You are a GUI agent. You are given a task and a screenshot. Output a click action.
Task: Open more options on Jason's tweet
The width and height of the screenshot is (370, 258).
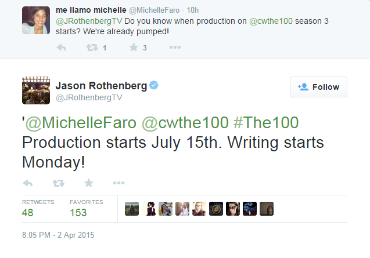118,183
